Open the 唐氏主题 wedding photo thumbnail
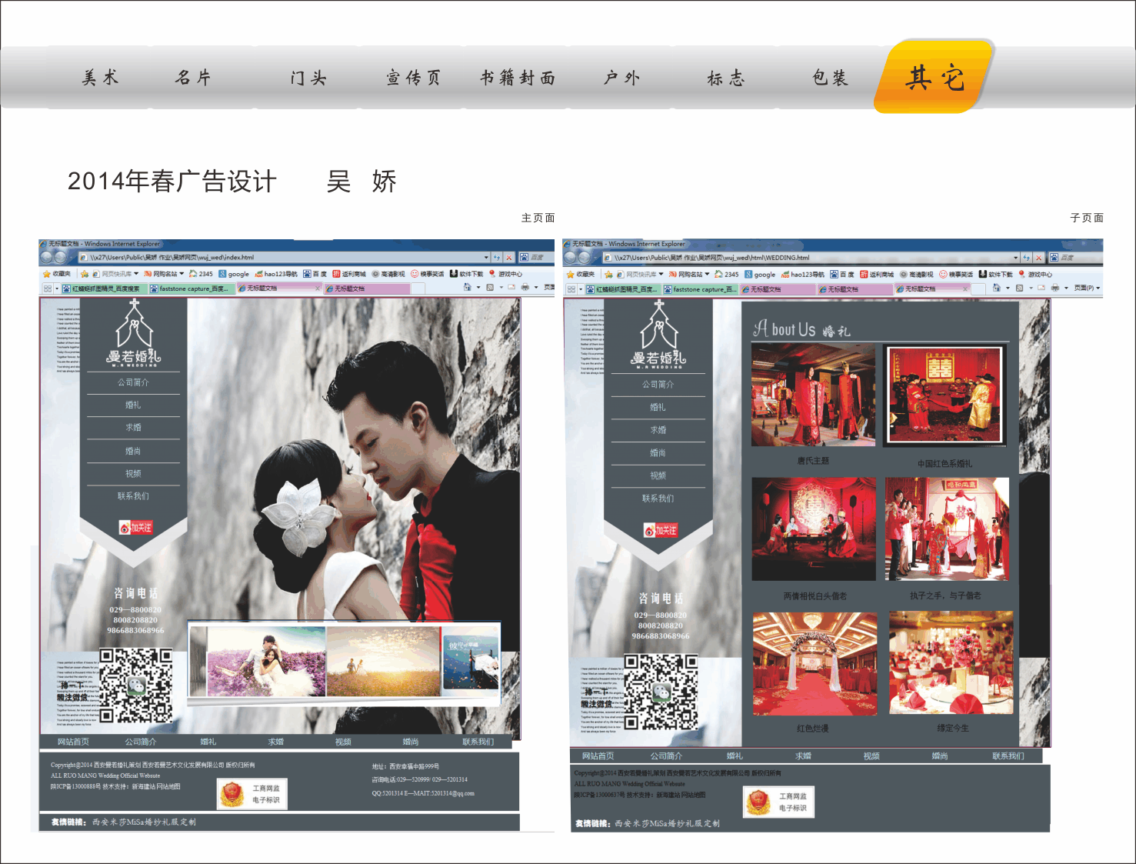1136x864 pixels. 813,395
